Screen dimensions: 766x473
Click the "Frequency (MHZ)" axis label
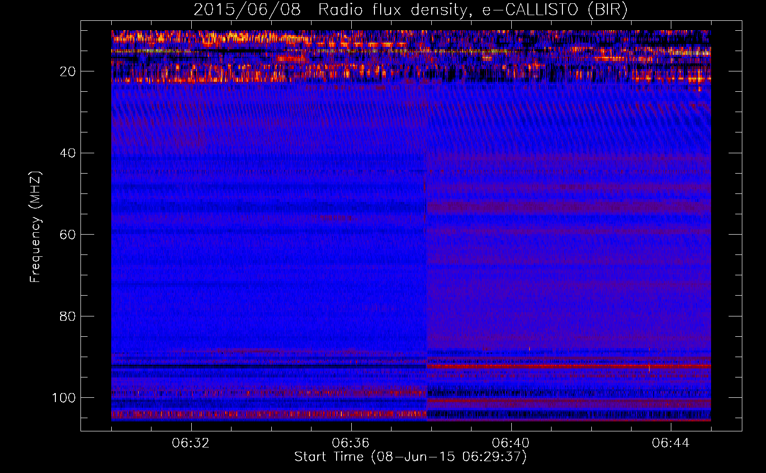tap(36, 227)
